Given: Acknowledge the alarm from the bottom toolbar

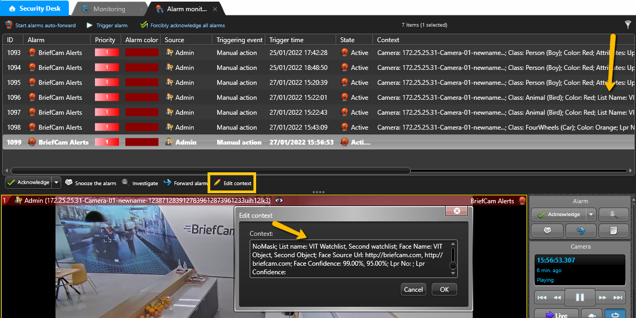Looking at the screenshot, I should (x=28, y=182).
